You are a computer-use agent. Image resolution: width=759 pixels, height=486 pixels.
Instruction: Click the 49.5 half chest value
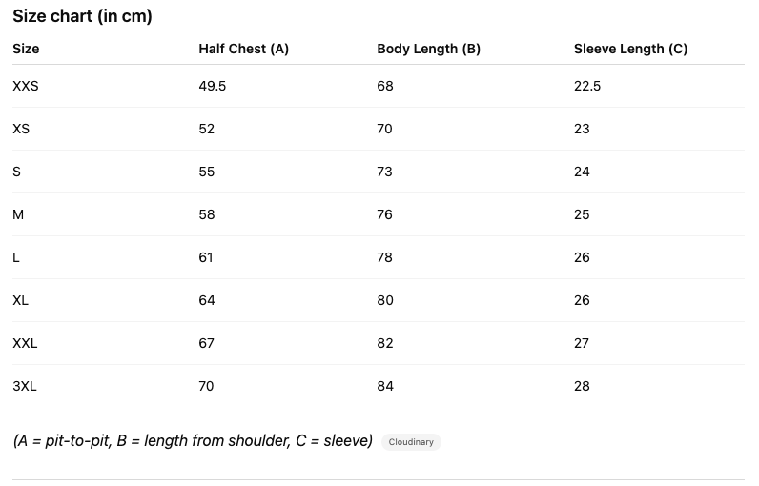pyautogui.click(x=212, y=86)
